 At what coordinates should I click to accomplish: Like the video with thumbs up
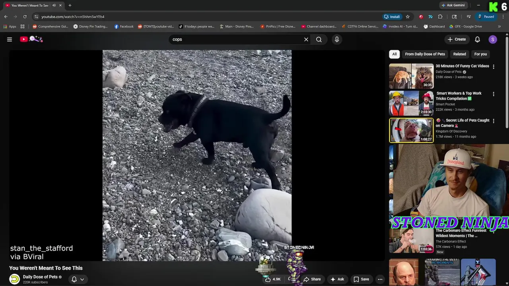pos(273,279)
